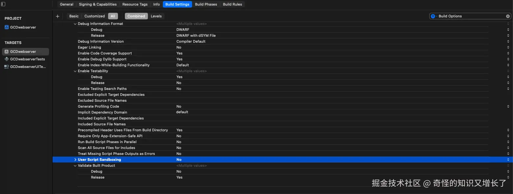
Task: Show Customized build settings
Action: (95, 16)
